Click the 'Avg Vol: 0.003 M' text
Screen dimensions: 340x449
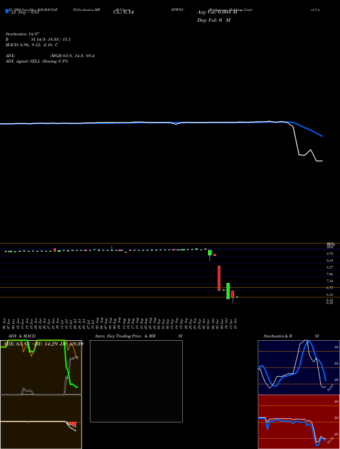click(217, 12)
